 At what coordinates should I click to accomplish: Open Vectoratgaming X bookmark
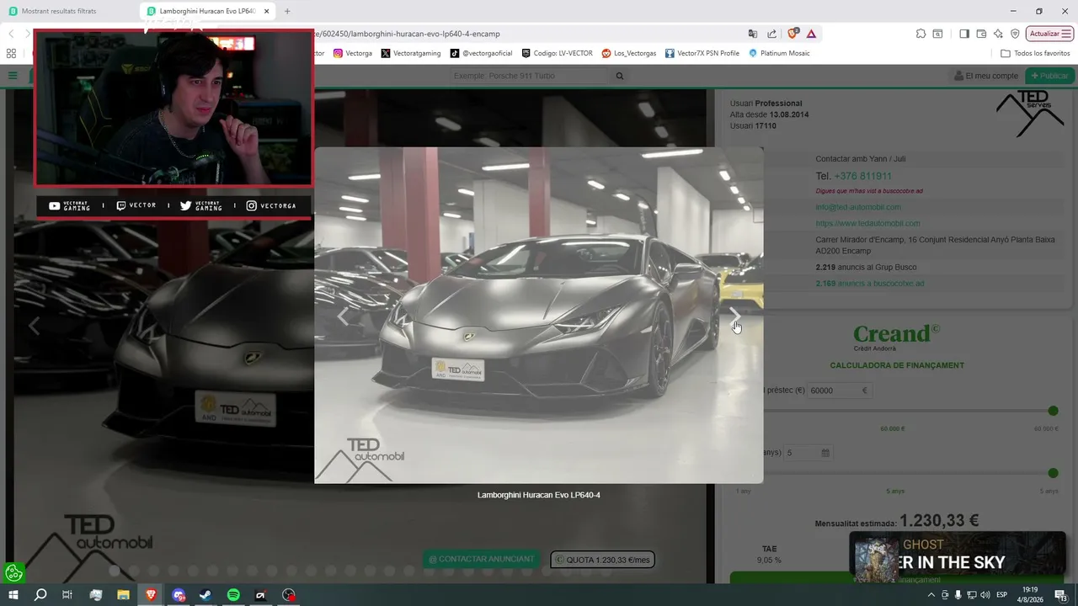click(x=411, y=53)
